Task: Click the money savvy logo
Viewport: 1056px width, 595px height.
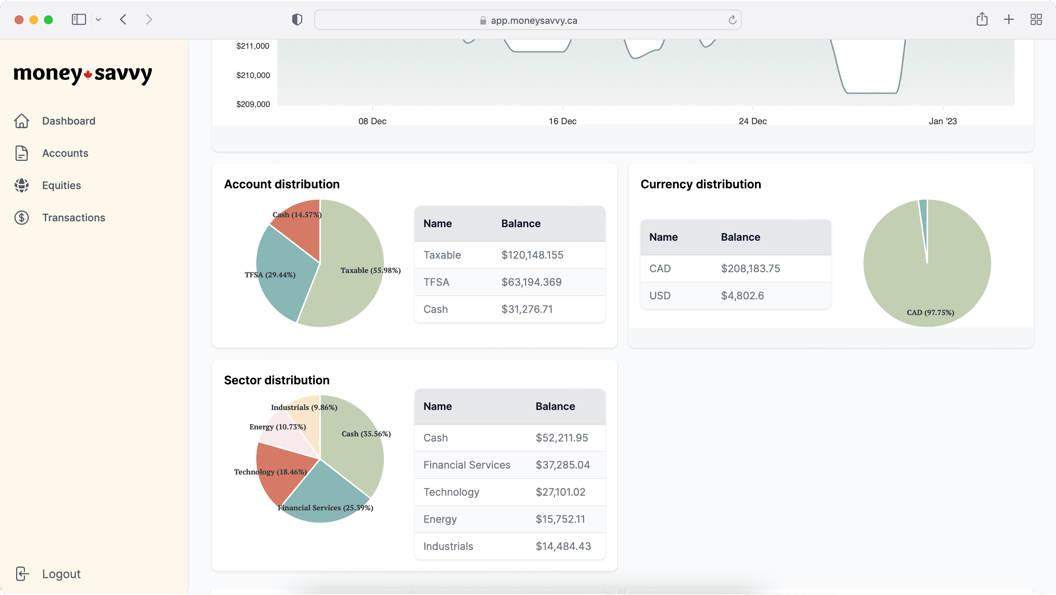Action: tap(83, 74)
